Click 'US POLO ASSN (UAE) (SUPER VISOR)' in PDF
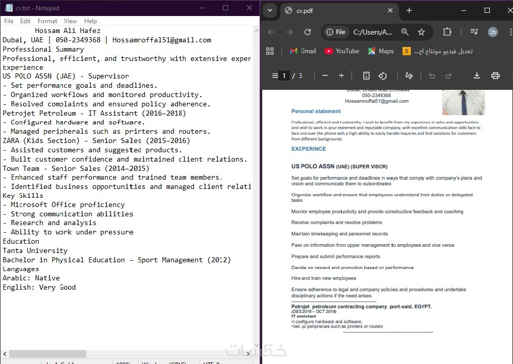 [339, 166]
